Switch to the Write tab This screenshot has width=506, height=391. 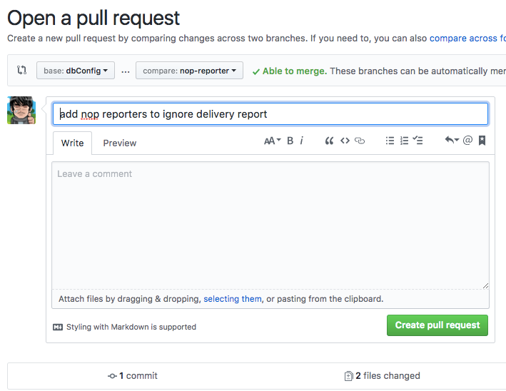pos(72,143)
